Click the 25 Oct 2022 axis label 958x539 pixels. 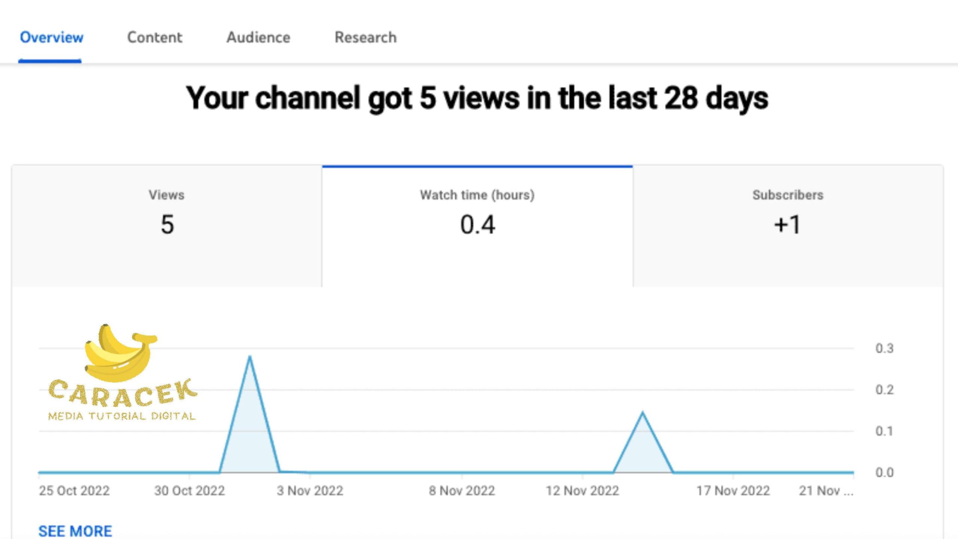pyautogui.click(x=74, y=490)
